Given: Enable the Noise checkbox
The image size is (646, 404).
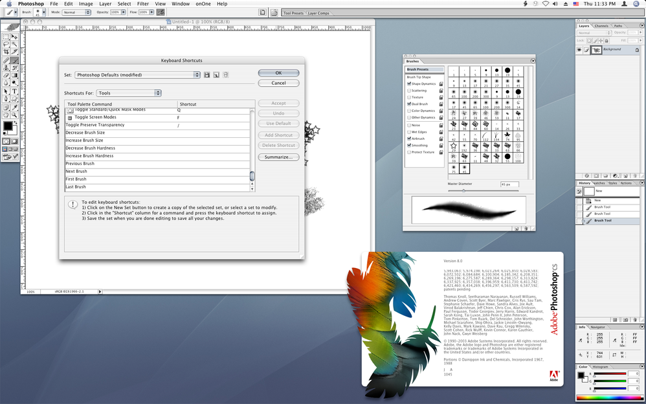Looking at the screenshot, I should pos(409,126).
